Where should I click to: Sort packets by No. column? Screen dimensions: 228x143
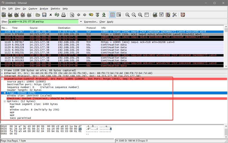6,28
